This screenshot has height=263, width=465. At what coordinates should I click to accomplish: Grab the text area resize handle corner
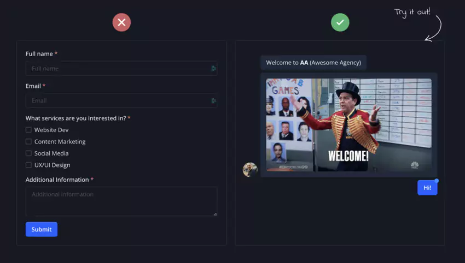pyautogui.click(x=215, y=214)
